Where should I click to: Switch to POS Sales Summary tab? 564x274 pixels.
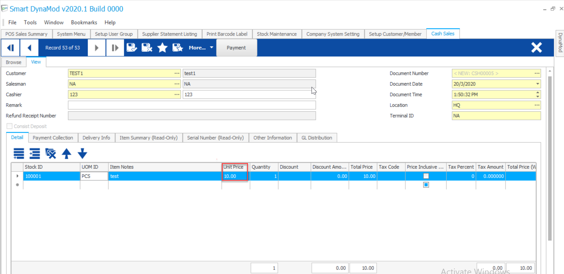(26, 34)
